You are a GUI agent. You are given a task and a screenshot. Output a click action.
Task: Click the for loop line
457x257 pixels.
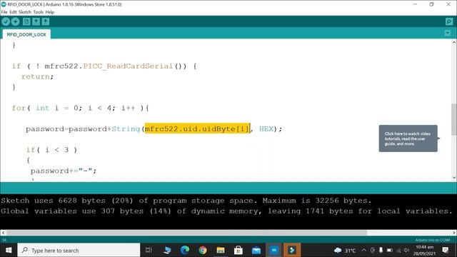(81, 108)
